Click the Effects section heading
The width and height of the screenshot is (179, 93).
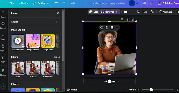pos(15,84)
